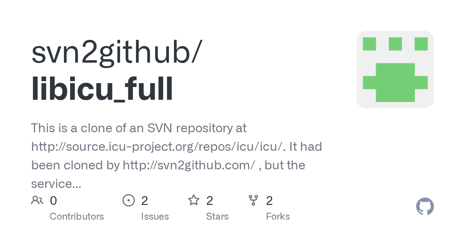The width and height of the screenshot is (465, 232).
Task: Click the truncated "service…" description text
Action: click(x=56, y=184)
